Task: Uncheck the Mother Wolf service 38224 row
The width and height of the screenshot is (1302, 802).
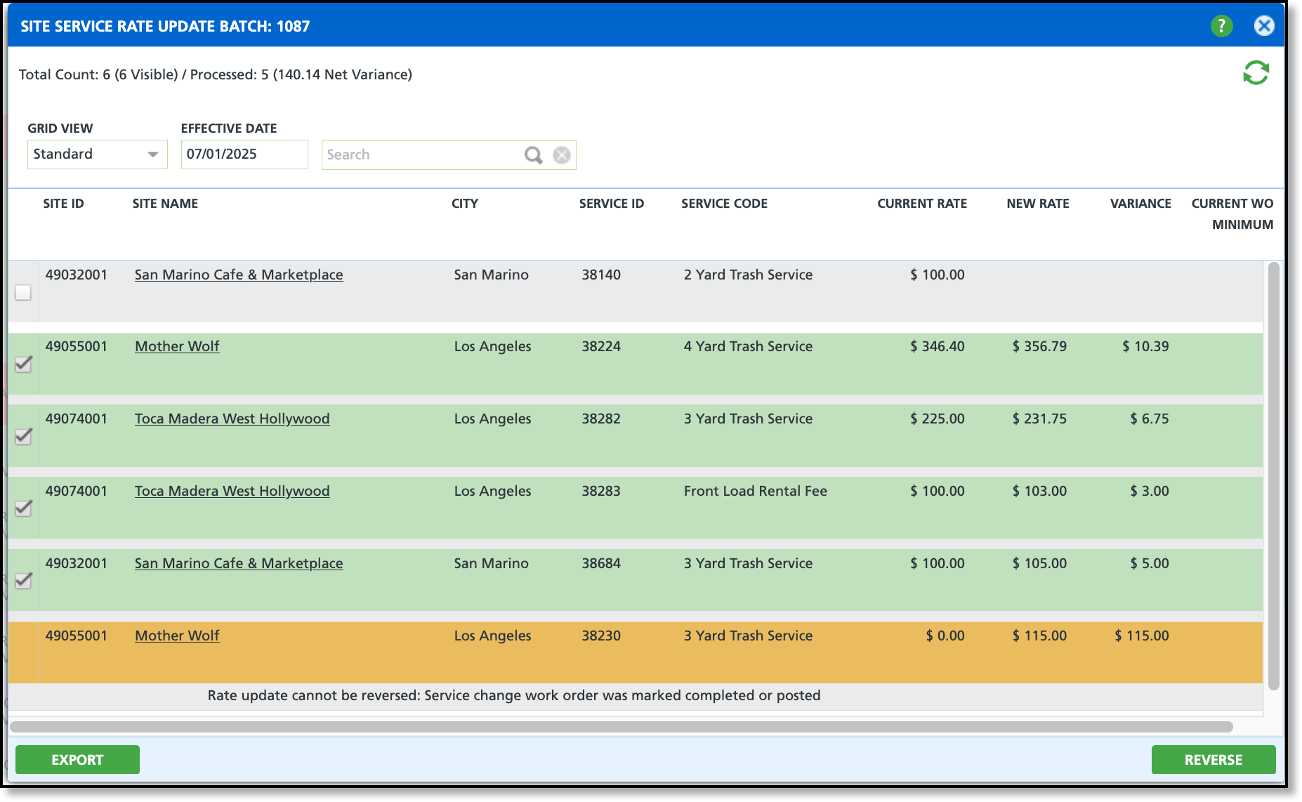Action: pyautogui.click(x=23, y=364)
